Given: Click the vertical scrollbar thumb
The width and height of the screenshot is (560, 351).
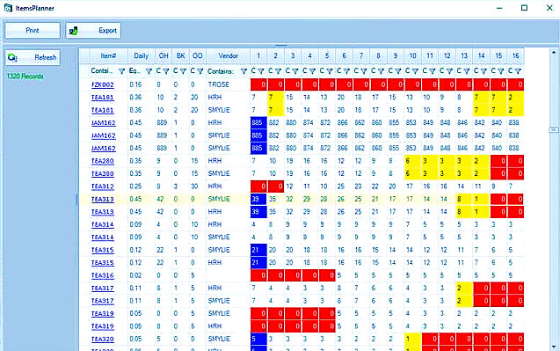Looking at the screenshot, I should [x=554, y=129].
